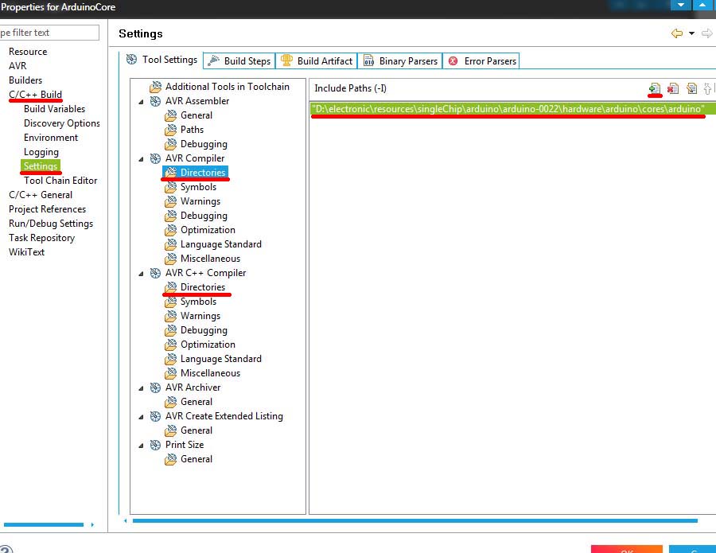Image resolution: width=716 pixels, height=553 pixels.
Task: Click the filter text input field
Action: click(49, 33)
